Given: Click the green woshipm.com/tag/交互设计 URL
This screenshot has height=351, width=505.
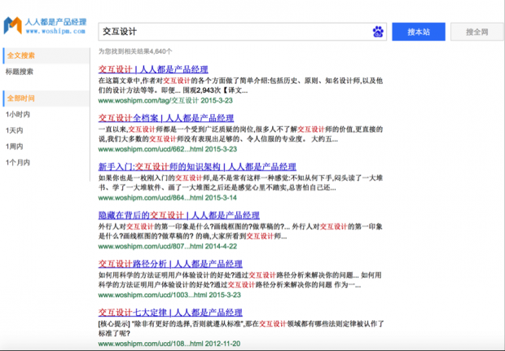Looking at the screenshot, I should point(148,101).
